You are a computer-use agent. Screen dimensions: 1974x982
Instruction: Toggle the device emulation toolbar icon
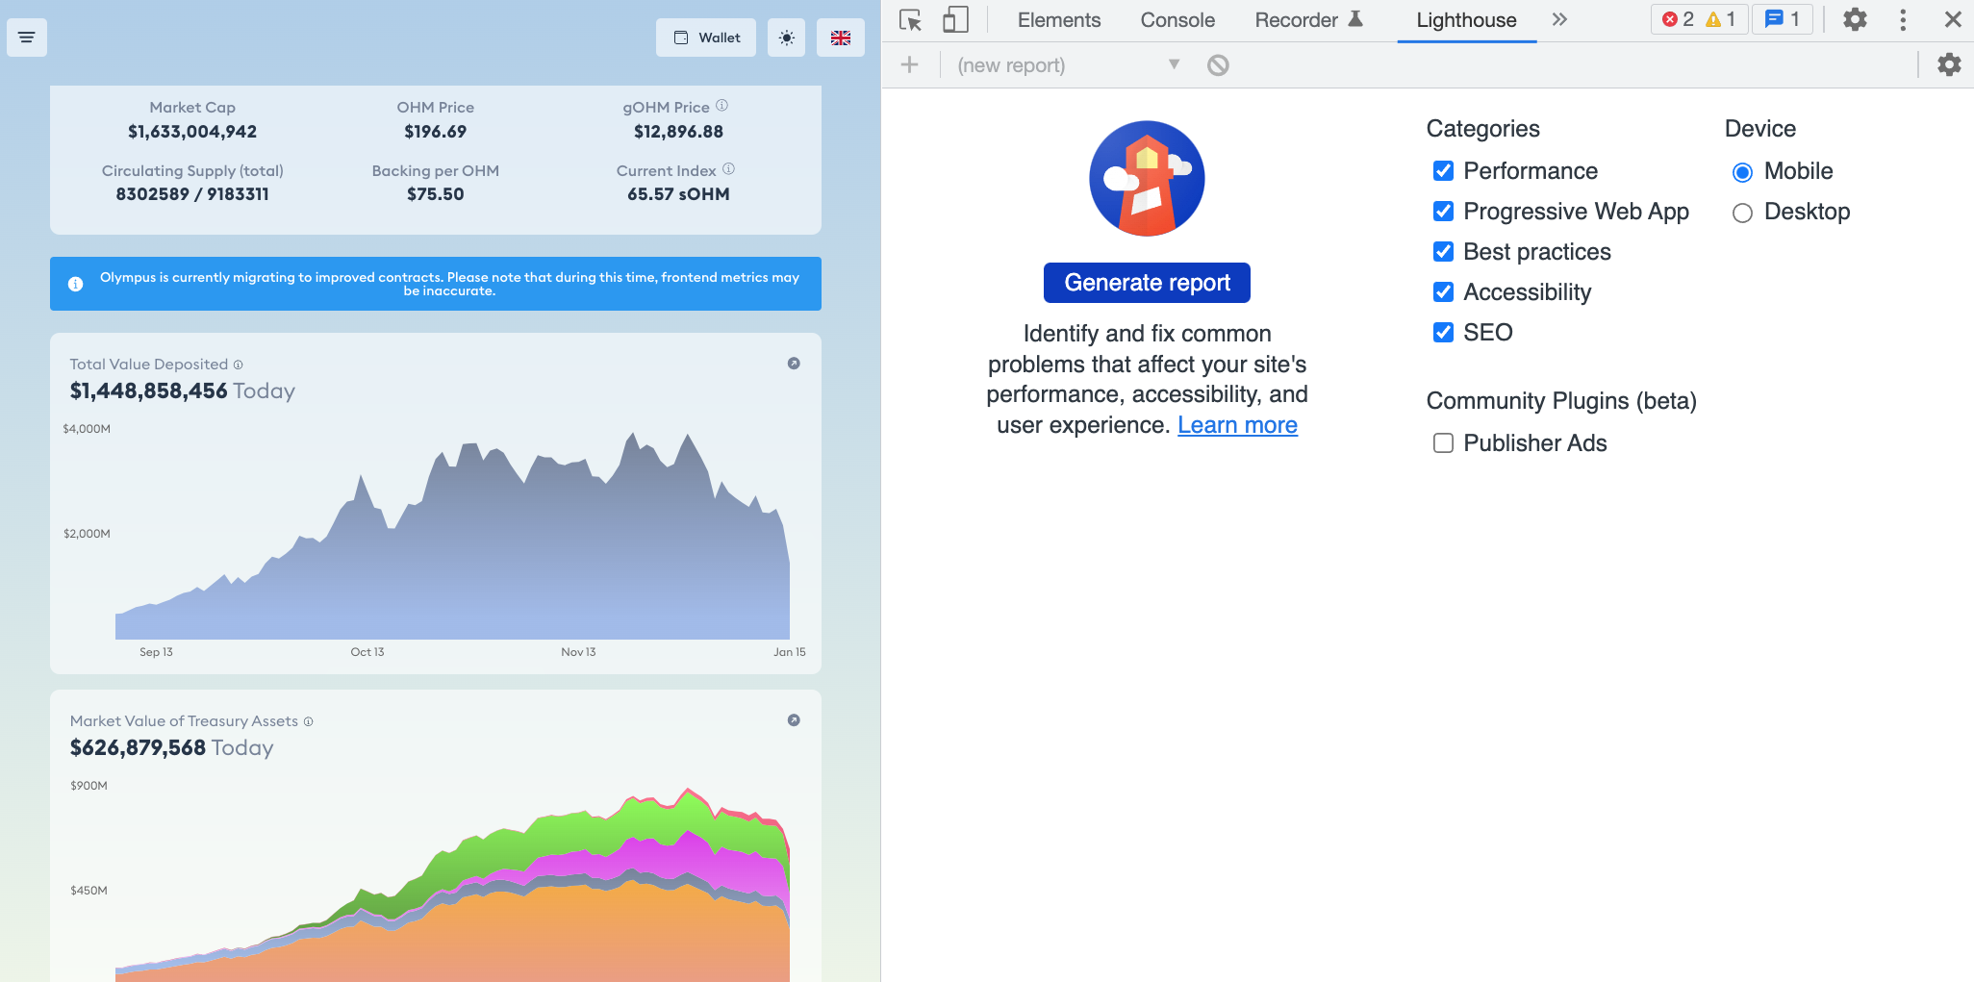click(x=955, y=19)
